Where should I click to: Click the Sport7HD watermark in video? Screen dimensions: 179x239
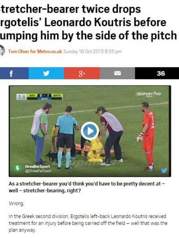(149, 94)
